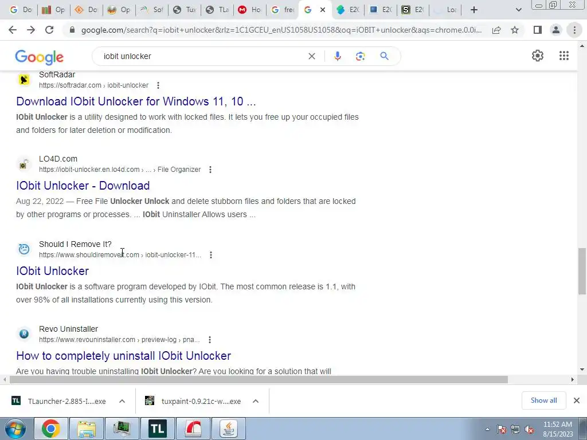
Task: Open more options for Should I Remove It result
Action: click(211, 255)
